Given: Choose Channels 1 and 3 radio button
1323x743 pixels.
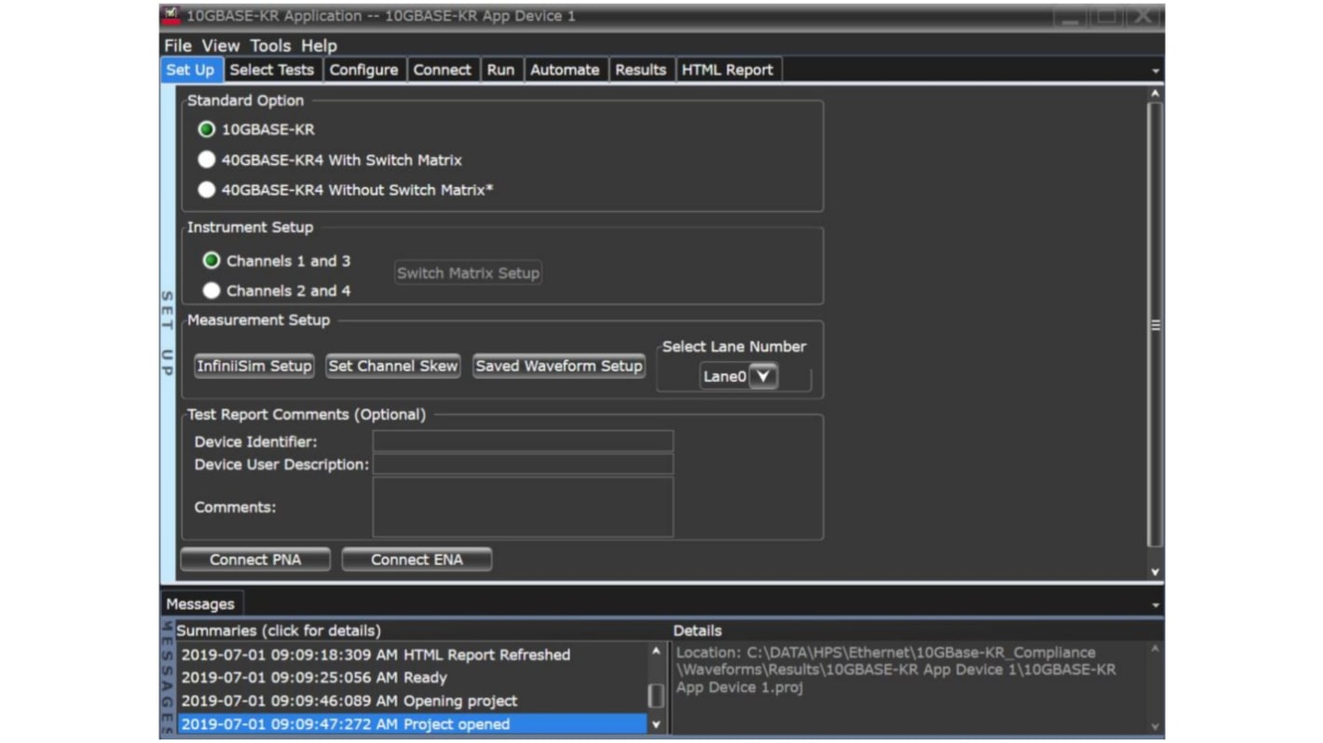Looking at the screenshot, I should (x=211, y=261).
